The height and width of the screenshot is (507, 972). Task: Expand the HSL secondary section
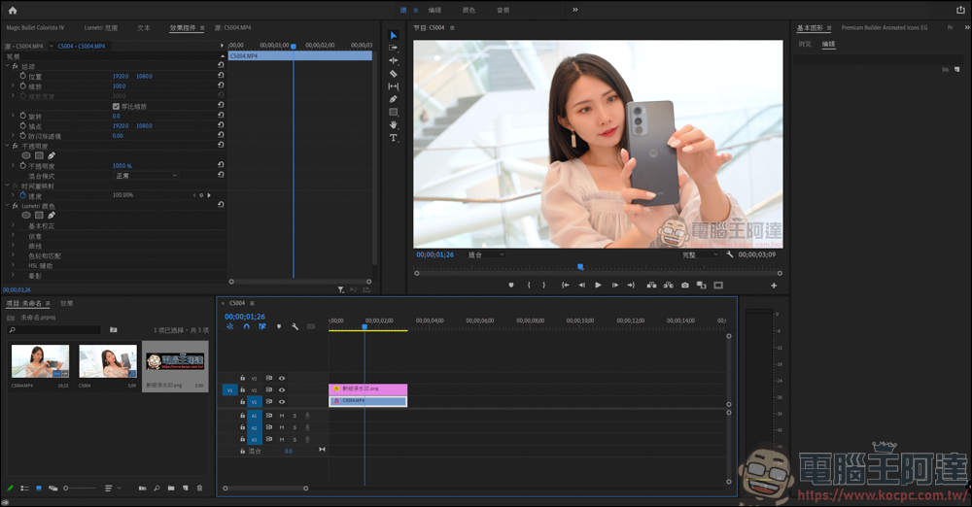click(x=13, y=265)
